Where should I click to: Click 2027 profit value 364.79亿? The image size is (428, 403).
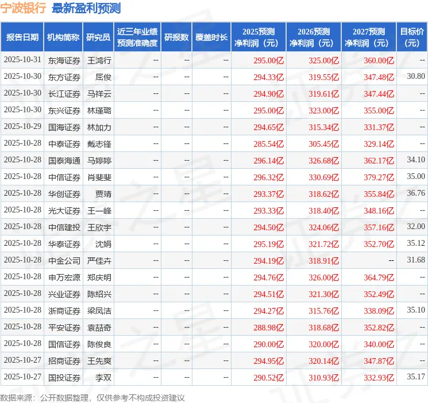(x=379, y=277)
